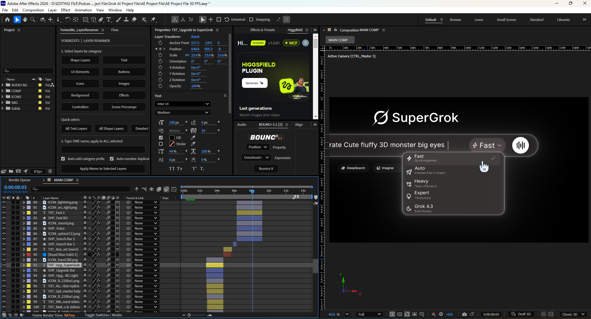Open the Graph Editor in timeline
The width and height of the screenshot is (591, 319).
click(x=174, y=189)
